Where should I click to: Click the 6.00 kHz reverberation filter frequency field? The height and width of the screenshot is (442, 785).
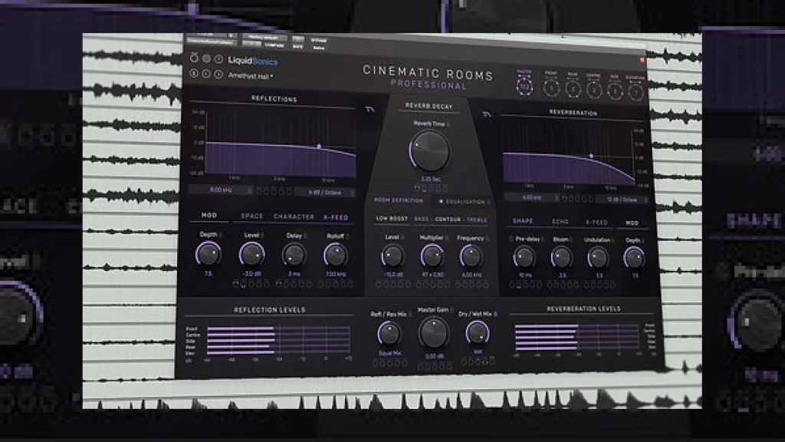(532, 197)
